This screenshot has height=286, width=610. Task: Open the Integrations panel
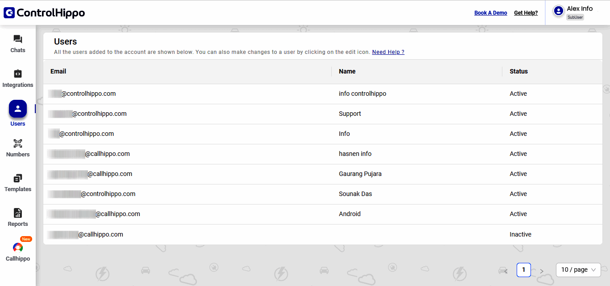pyautogui.click(x=17, y=78)
